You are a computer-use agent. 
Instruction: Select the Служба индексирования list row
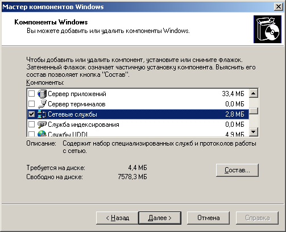pyautogui.click(x=138, y=125)
